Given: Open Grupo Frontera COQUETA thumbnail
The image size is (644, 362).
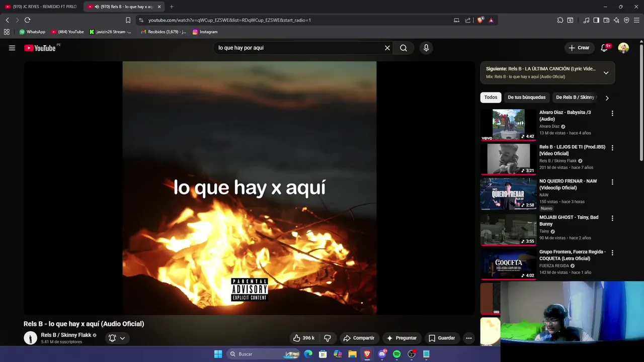Looking at the screenshot, I should tap(508, 264).
